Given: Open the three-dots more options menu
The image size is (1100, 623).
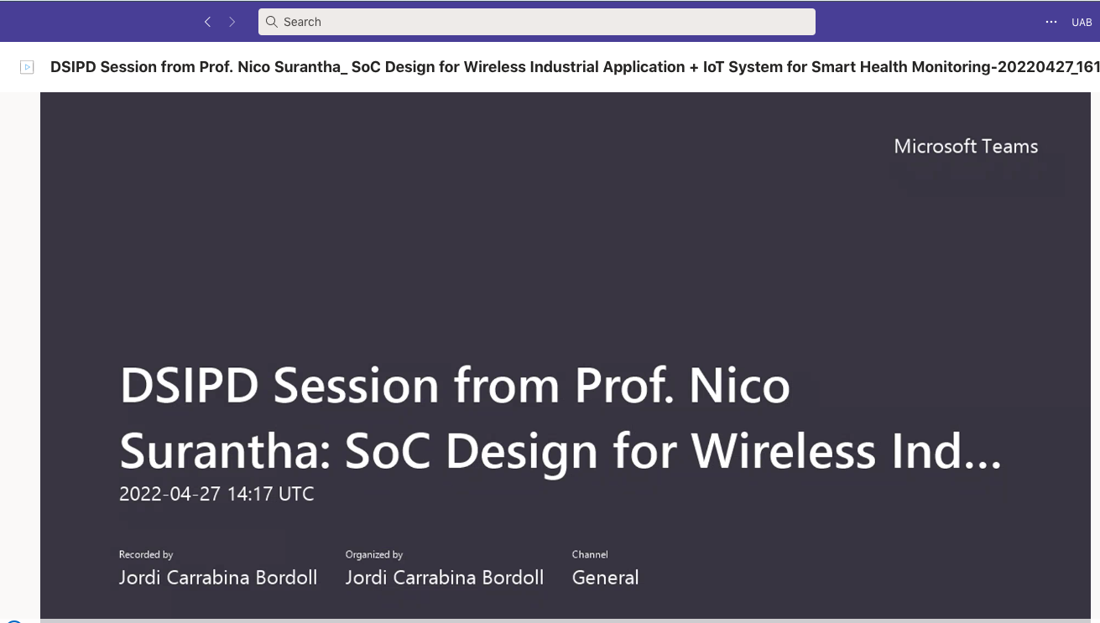Looking at the screenshot, I should click(1051, 22).
